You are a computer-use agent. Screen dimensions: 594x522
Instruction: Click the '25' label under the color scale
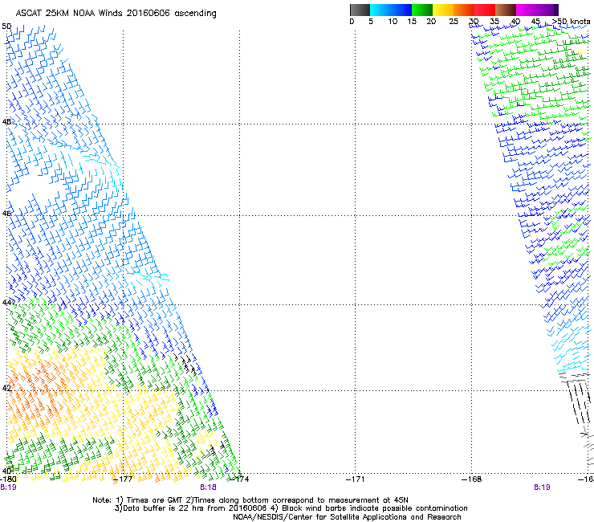(x=454, y=22)
